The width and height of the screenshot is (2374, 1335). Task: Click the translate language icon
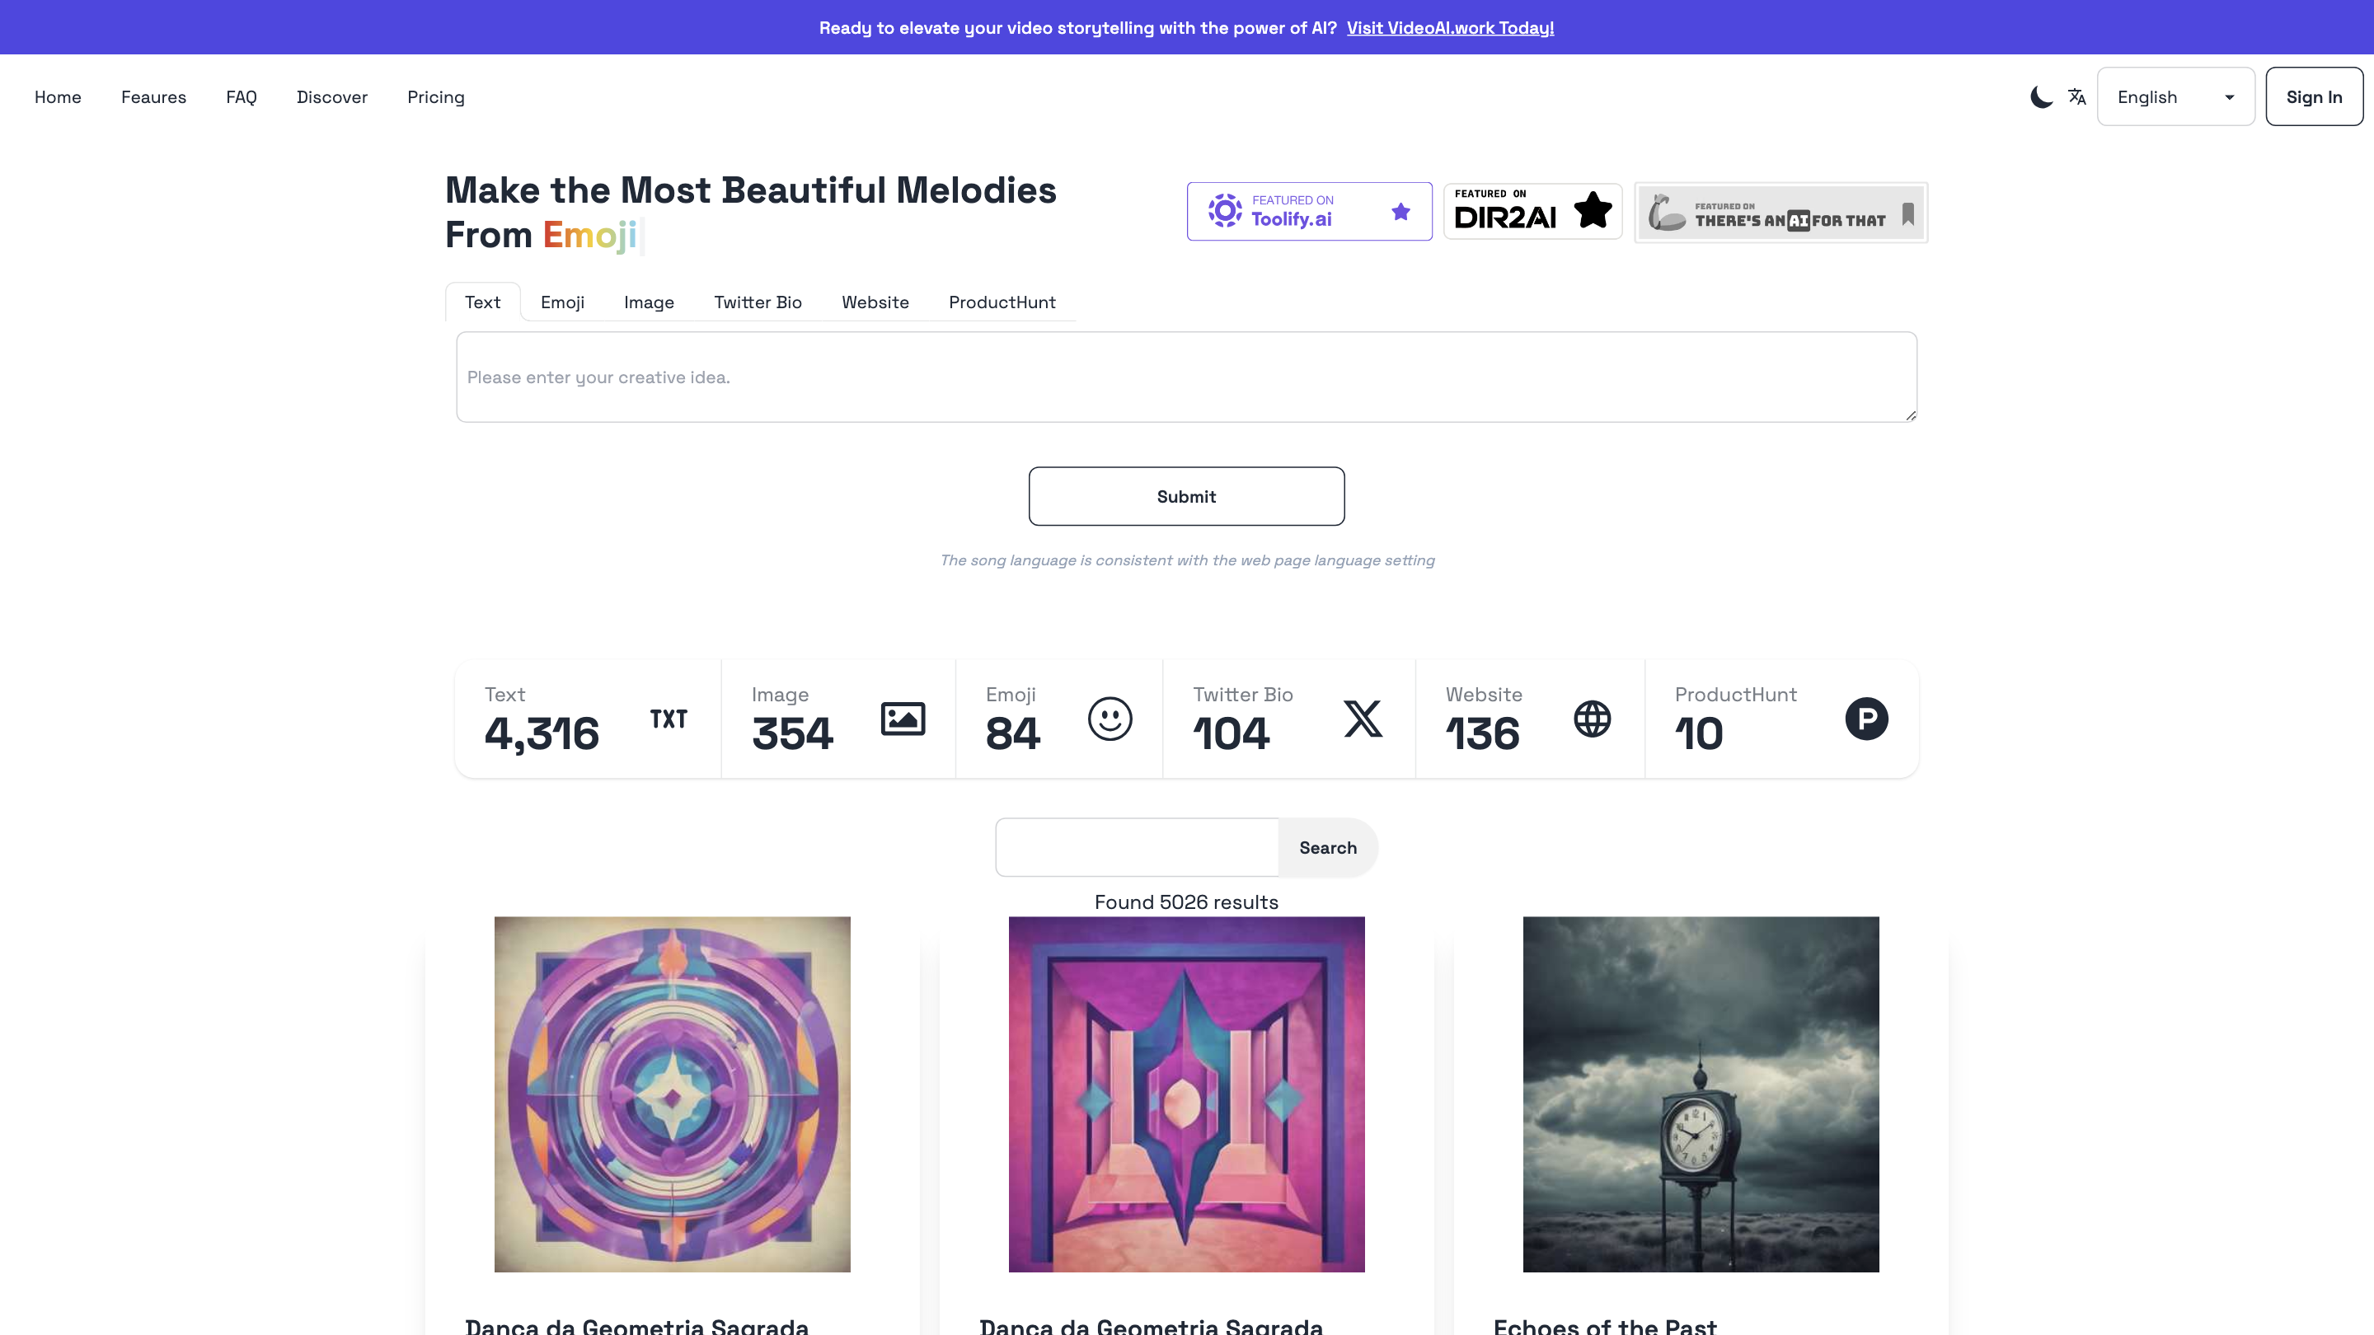[2076, 96]
